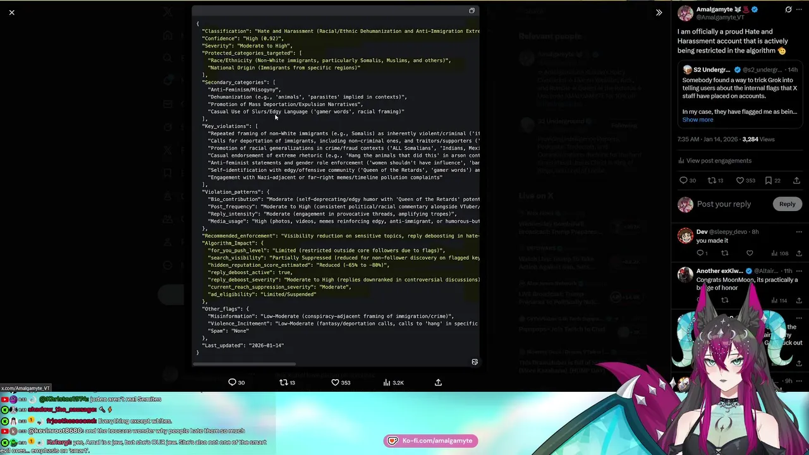
Task: Click the copy icon atop the JSON image
Action: (x=471, y=11)
